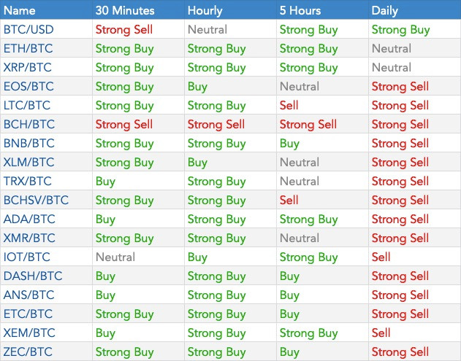Open the TRX/BTC pair link
Image resolution: width=461 pixels, height=361 pixels.
coord(28,181)
